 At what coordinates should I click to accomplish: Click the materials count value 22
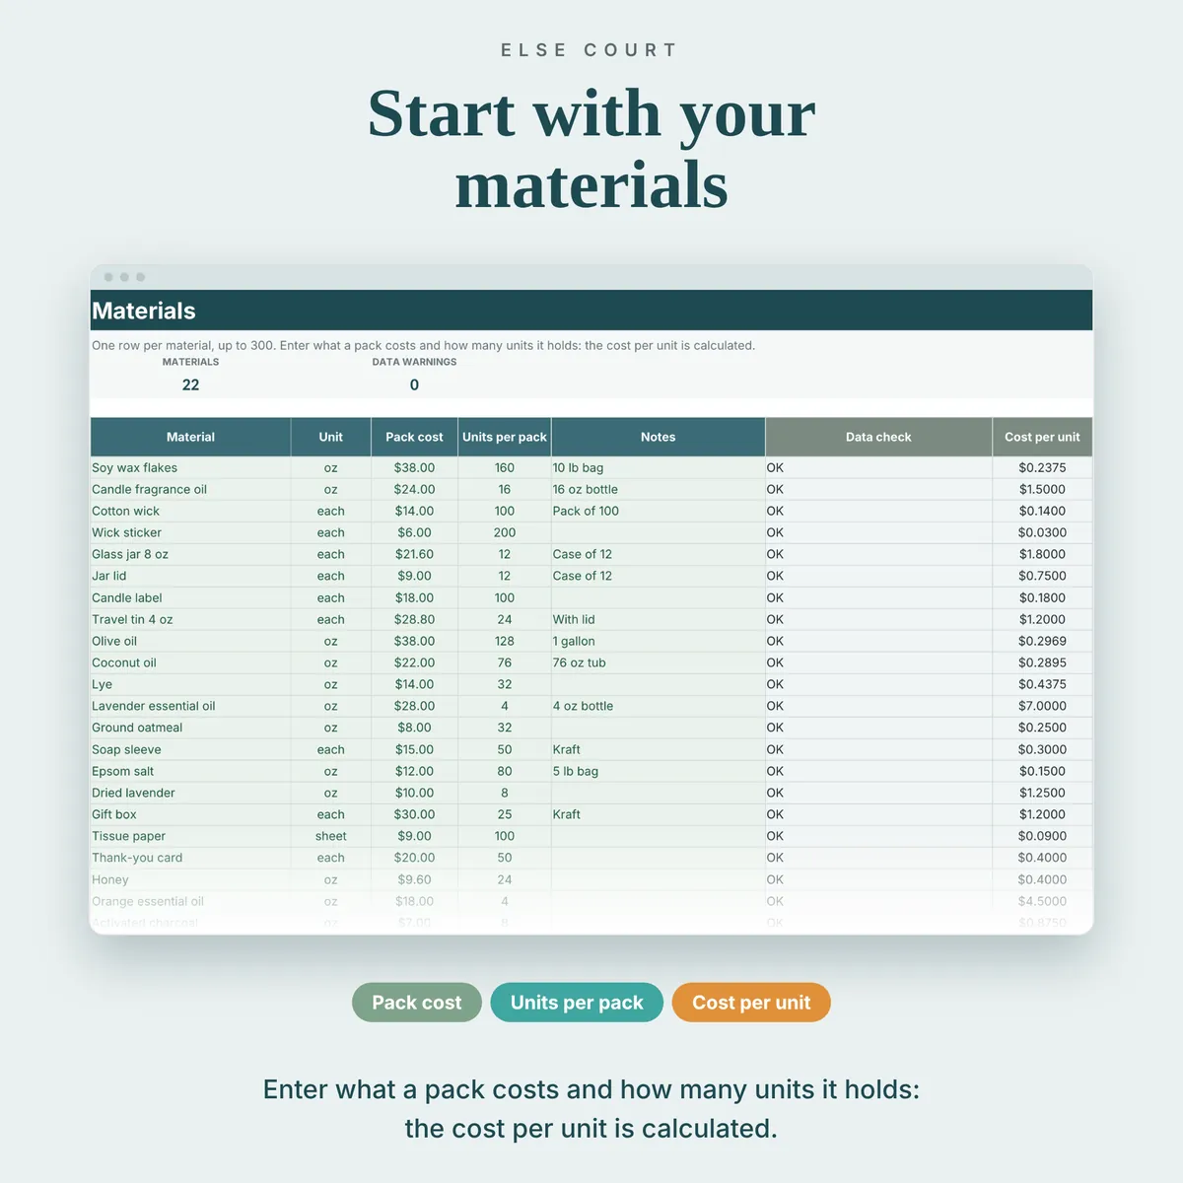pyautogui.click(x=190, y=384)
